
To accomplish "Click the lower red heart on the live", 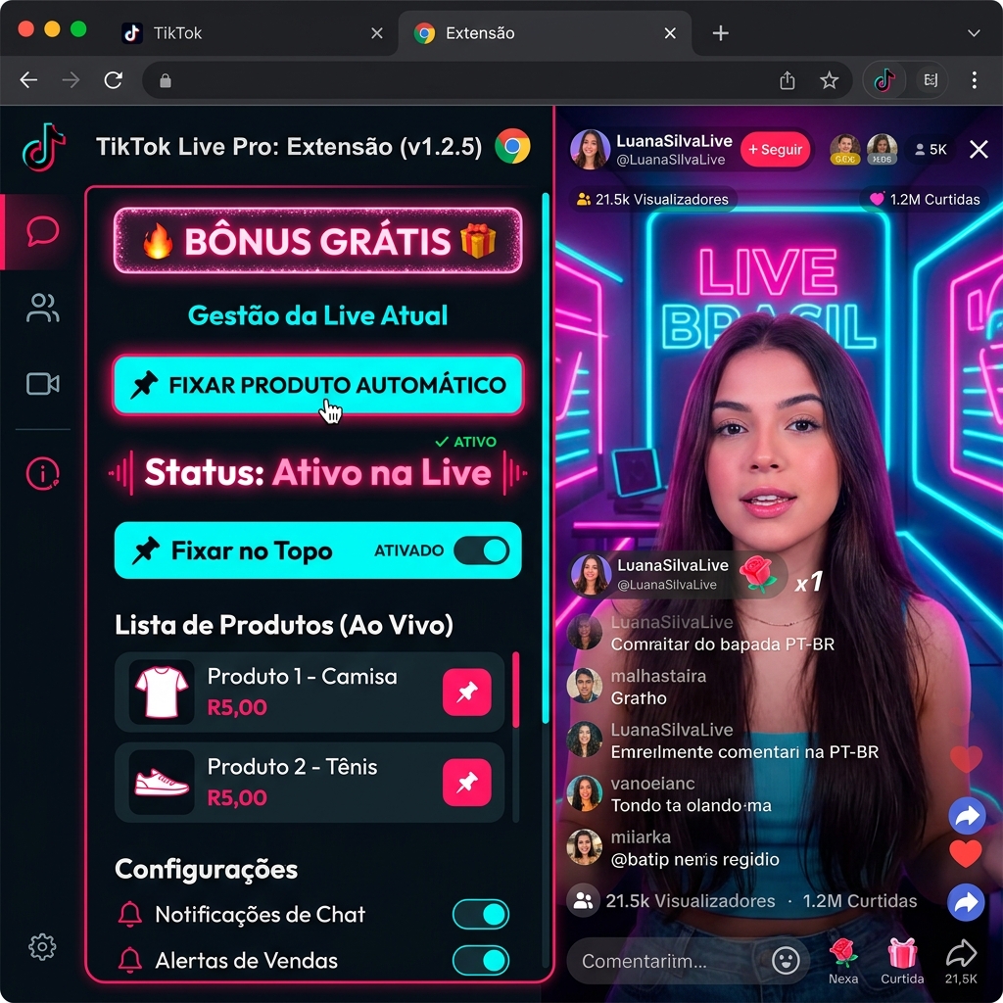I will coord(965,853).
